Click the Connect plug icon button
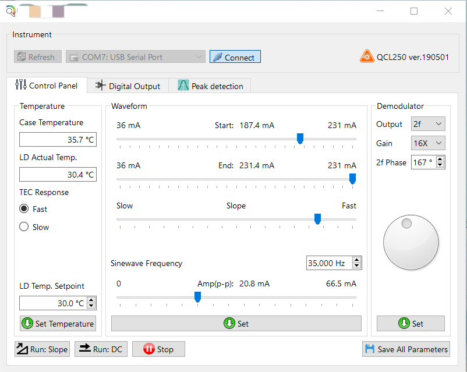This screenshot has height=372, width=467. tap(235, 57)
